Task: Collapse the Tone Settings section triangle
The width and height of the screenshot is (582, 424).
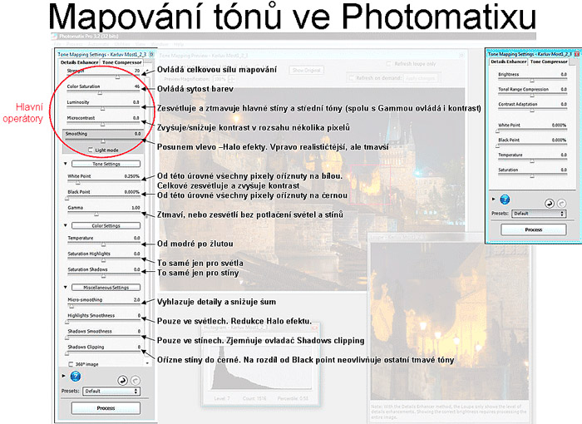Action: tap(65, 164)
